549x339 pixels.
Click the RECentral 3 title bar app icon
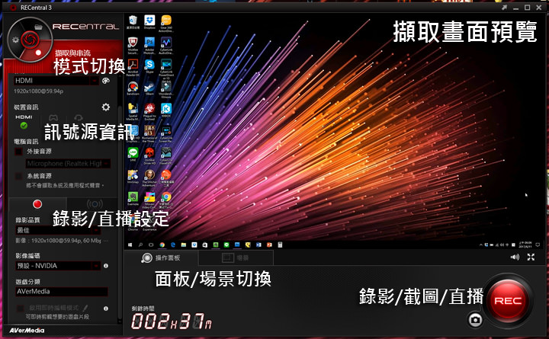tap(13, 8)
